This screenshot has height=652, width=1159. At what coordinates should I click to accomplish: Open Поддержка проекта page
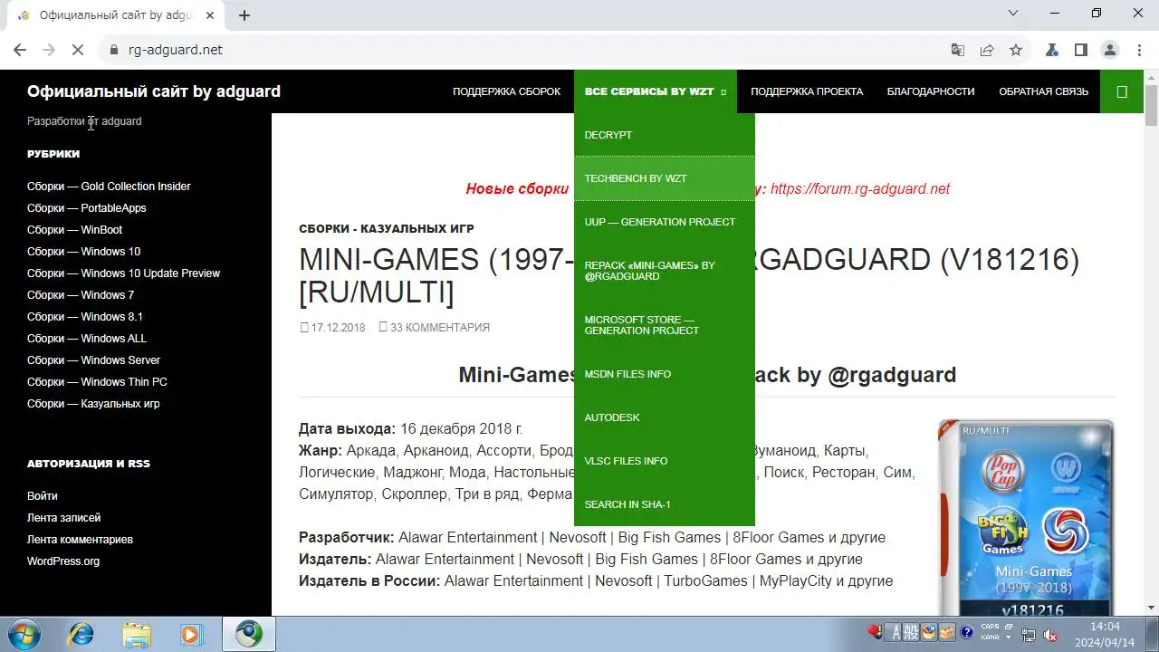coord(807,91)
